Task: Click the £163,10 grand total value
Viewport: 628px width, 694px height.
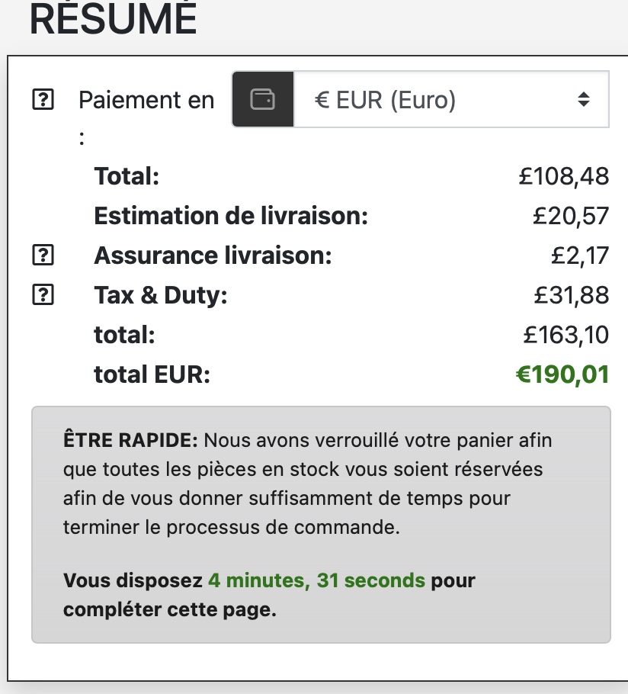Action: [566, 335]
